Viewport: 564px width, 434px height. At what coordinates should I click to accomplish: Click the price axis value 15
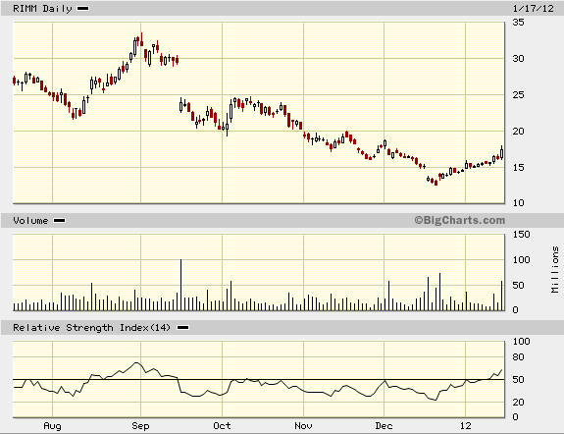[518, 168]
